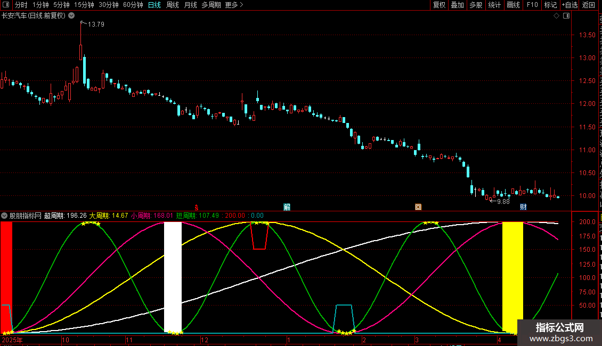Viewport: 602px width, 346px height.
Task: Click the panel layout icon beside 分时
Action: [6, 5]
